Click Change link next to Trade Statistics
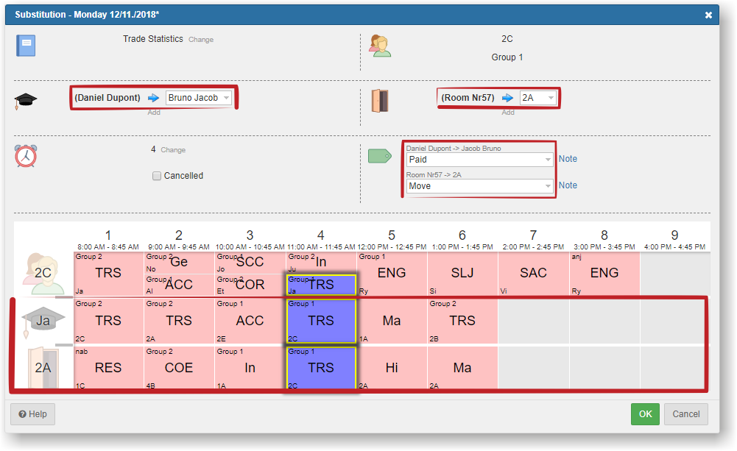Image resolution: width=737 pixels, height=451 pixels. click(201, 40)
